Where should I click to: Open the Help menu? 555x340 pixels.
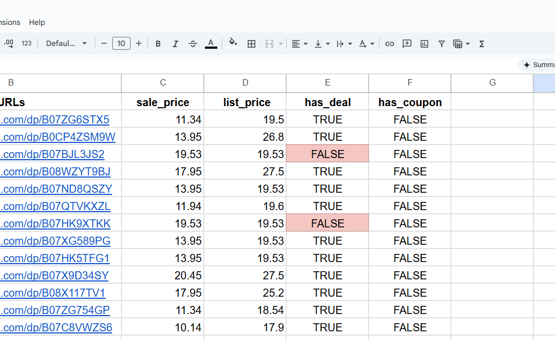pos(37,22)
